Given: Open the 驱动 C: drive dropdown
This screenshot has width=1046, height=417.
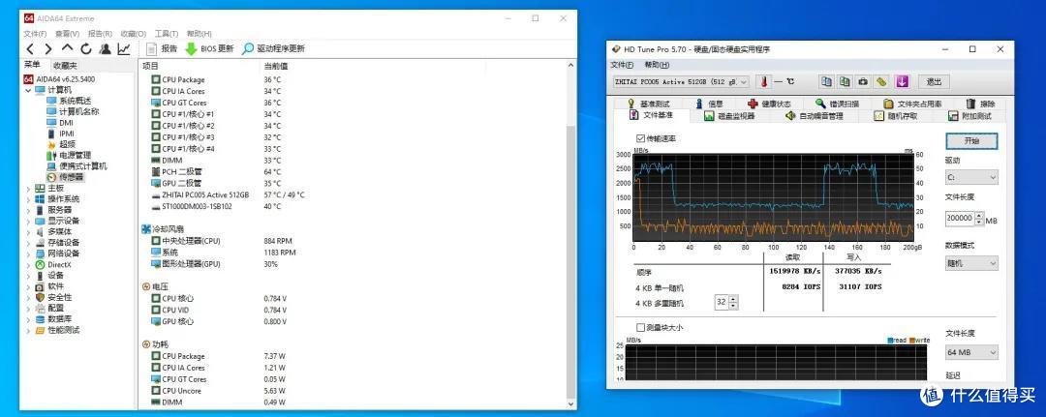Looking at the screenshot, I should pyautogui.click(x=971, y=177).
